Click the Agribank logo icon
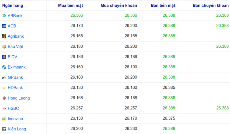The width and height of the screenshot is (230, 134). pyautogui.click(x=4, y=36)
